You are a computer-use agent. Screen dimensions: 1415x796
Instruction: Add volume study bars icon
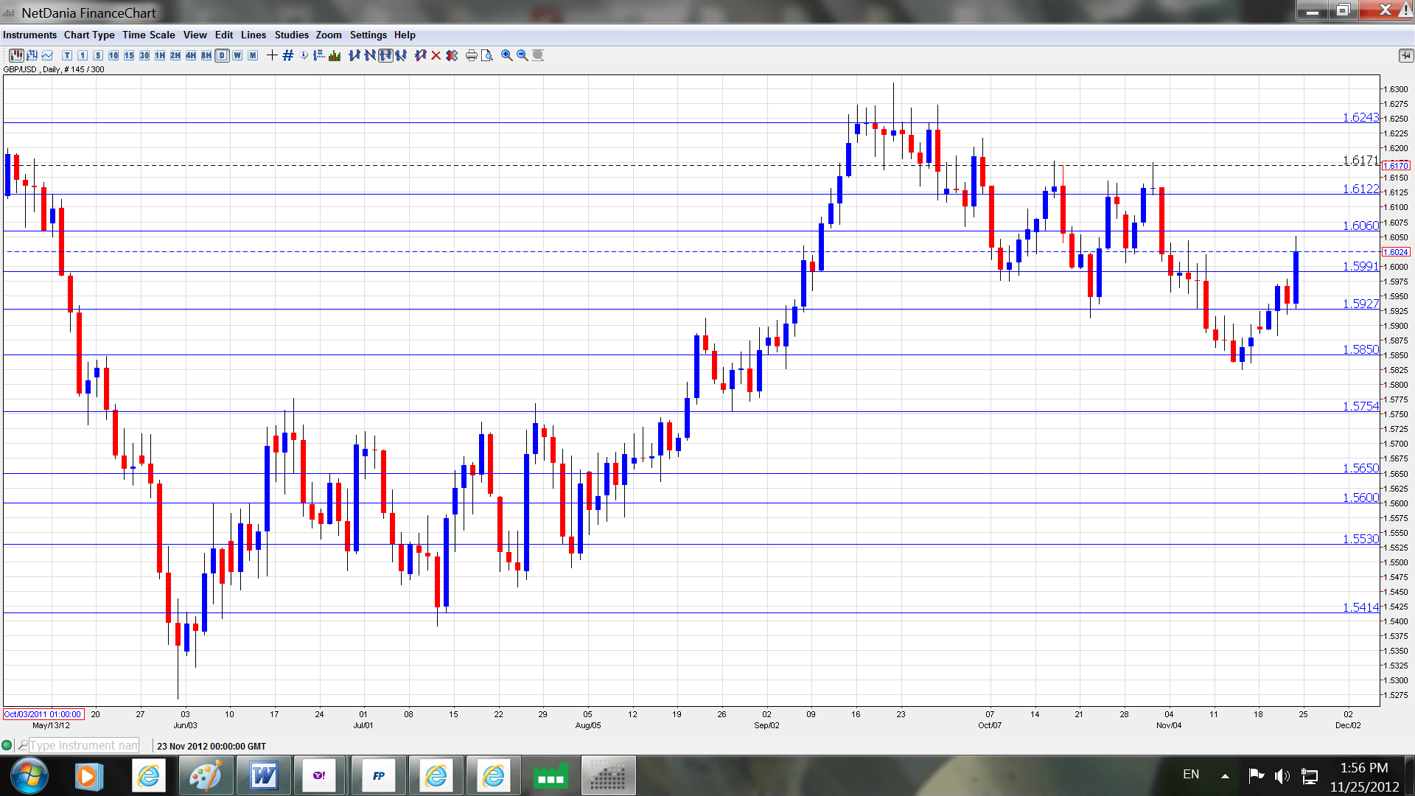pyautogui.click(x=335, y=55)
